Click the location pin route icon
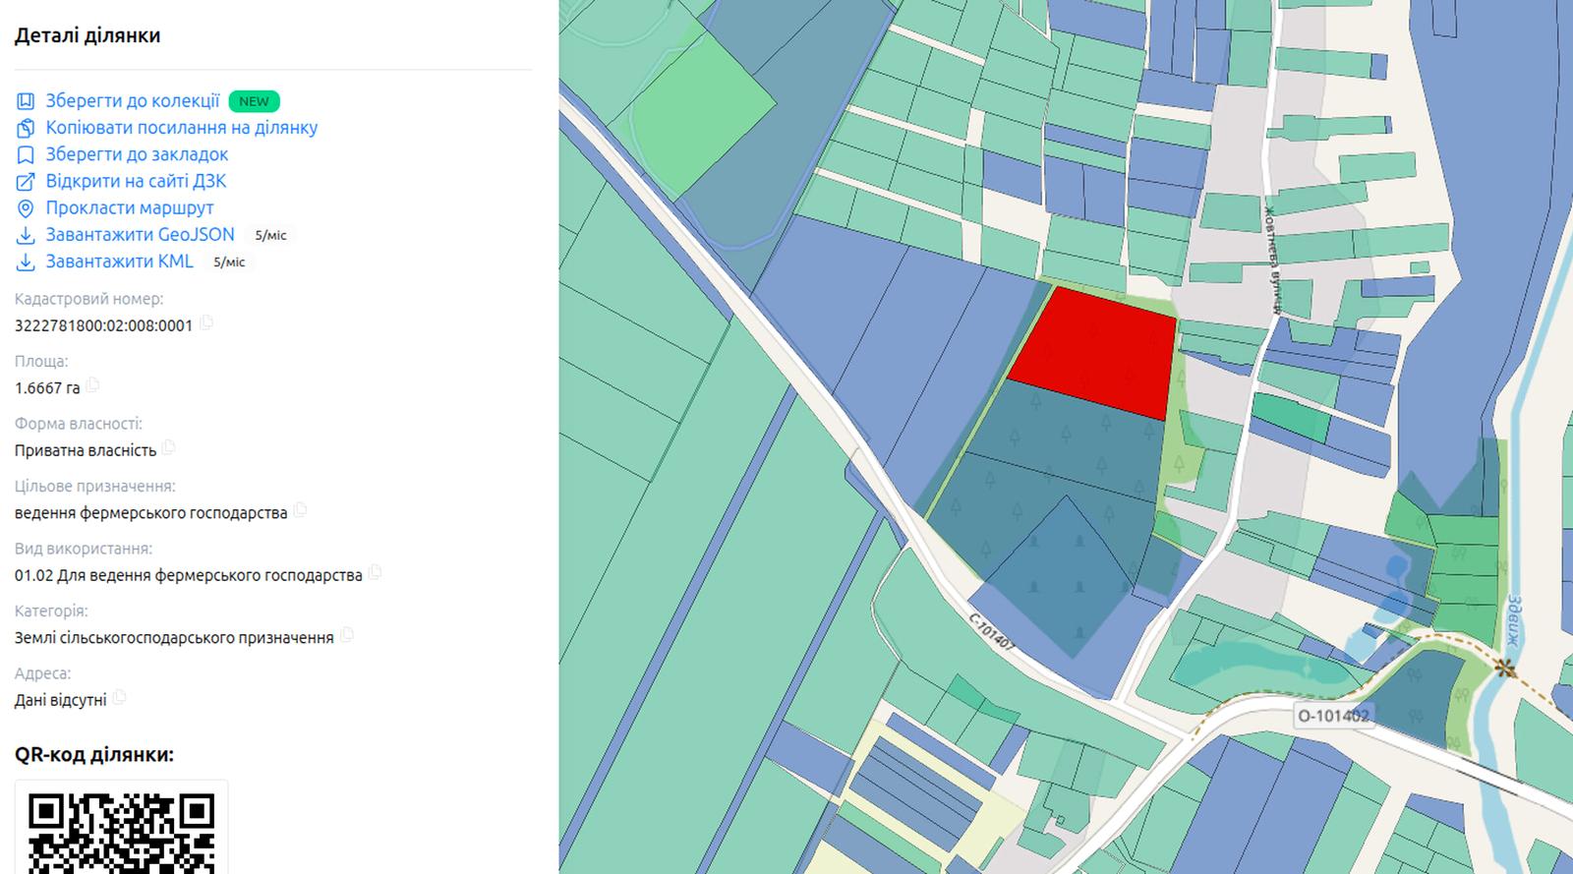 (x=26, y=208)
